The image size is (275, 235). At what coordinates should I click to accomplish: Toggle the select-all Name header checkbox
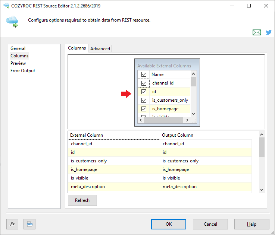(144, 74)
